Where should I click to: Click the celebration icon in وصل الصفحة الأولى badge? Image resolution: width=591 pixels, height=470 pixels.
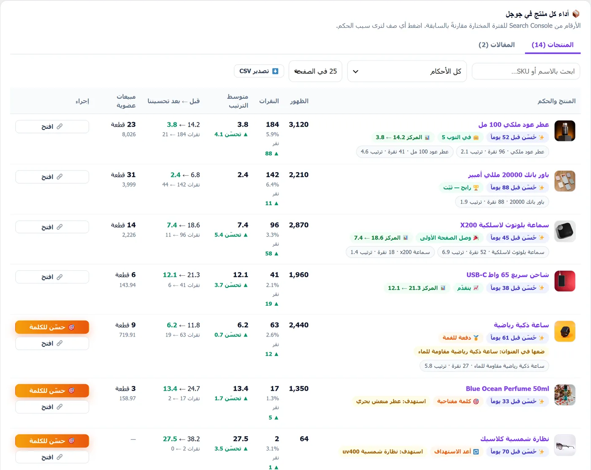tap(476, 238)
